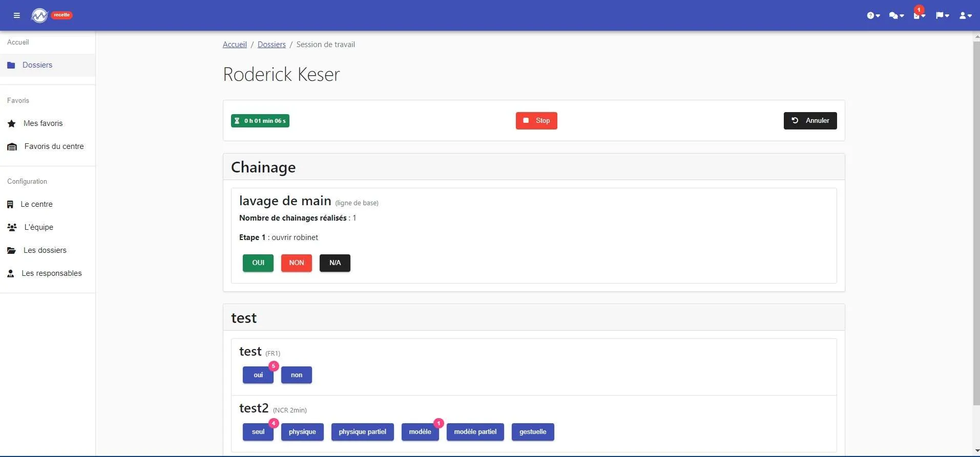Open Les dossiers in the sidebar
The height and width of the screenshot is (457, 980).
pos(48,250)
